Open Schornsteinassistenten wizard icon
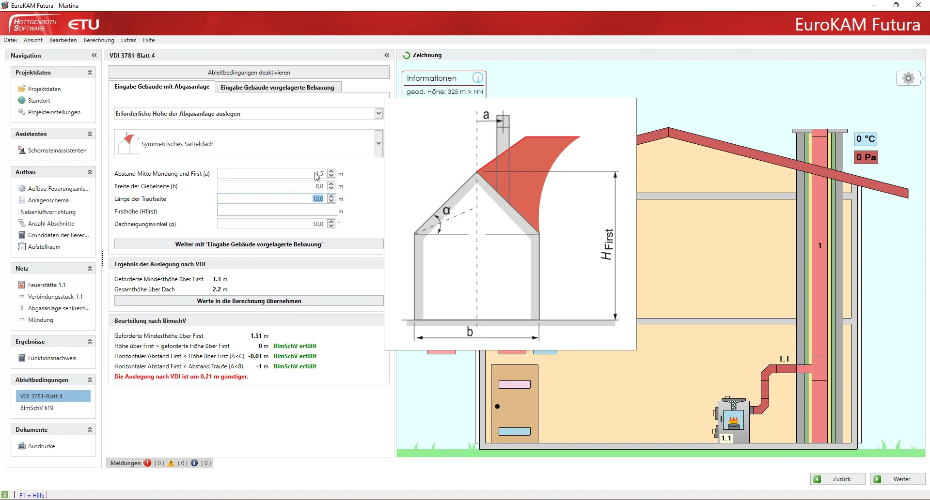The image size is (930, 500). click(x=22, y=151)
